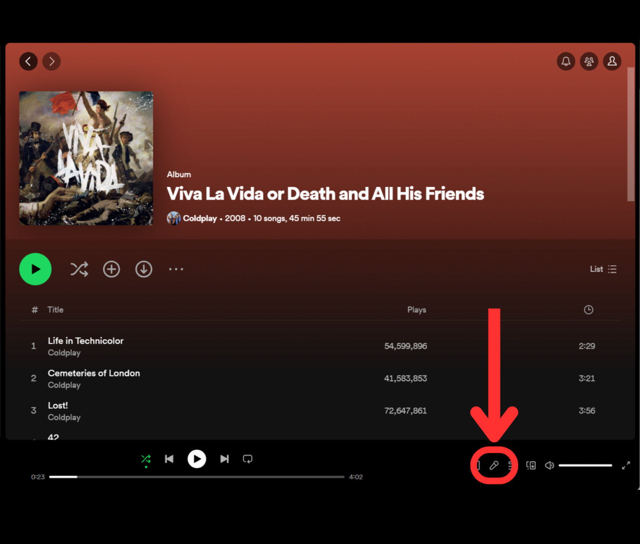Click the Connect to a device icon
This screenshot has width=640, height=544.
(531, 465)
